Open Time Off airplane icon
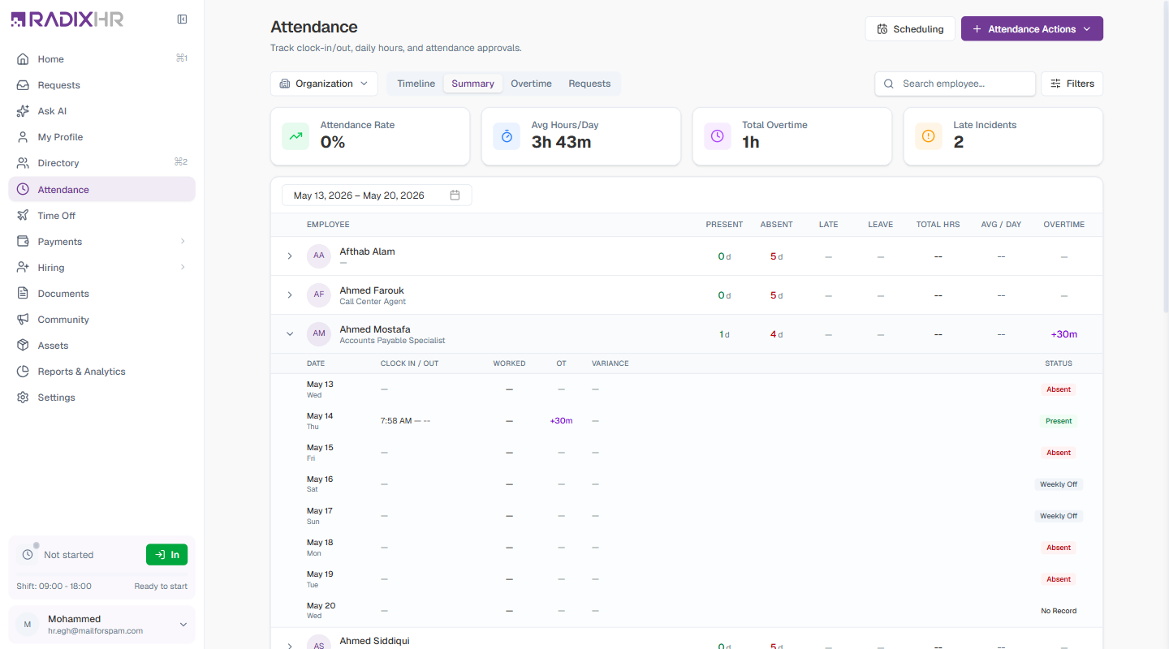Viewport: 1169px width, 649px height. tap(23, 216)
